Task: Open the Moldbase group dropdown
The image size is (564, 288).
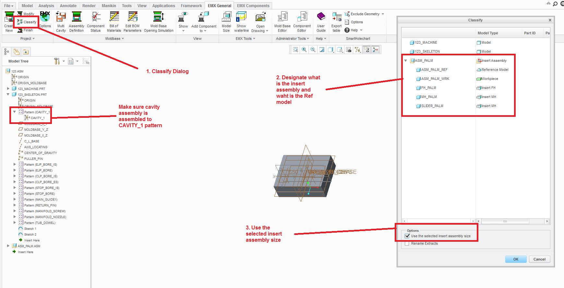Action: (x=114, y=39)
